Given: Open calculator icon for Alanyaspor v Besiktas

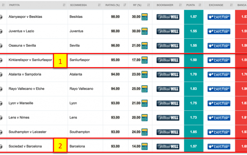Looking at the screenshot, I should coord(144,17).
